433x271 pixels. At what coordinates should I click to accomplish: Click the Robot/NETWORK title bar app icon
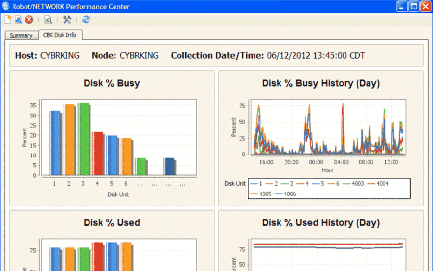[x=5, y=6]
